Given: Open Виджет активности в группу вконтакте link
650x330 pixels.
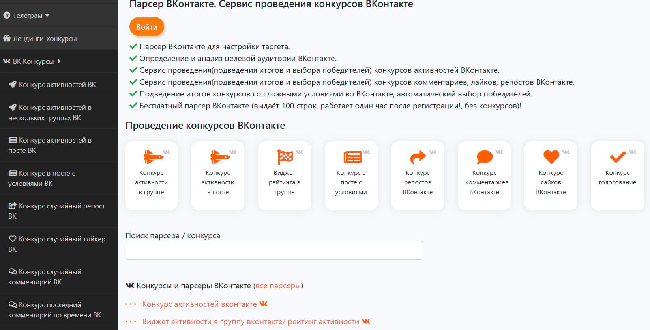Looking at the screenshot, I should pyautogui.click(x=251, y=321).
